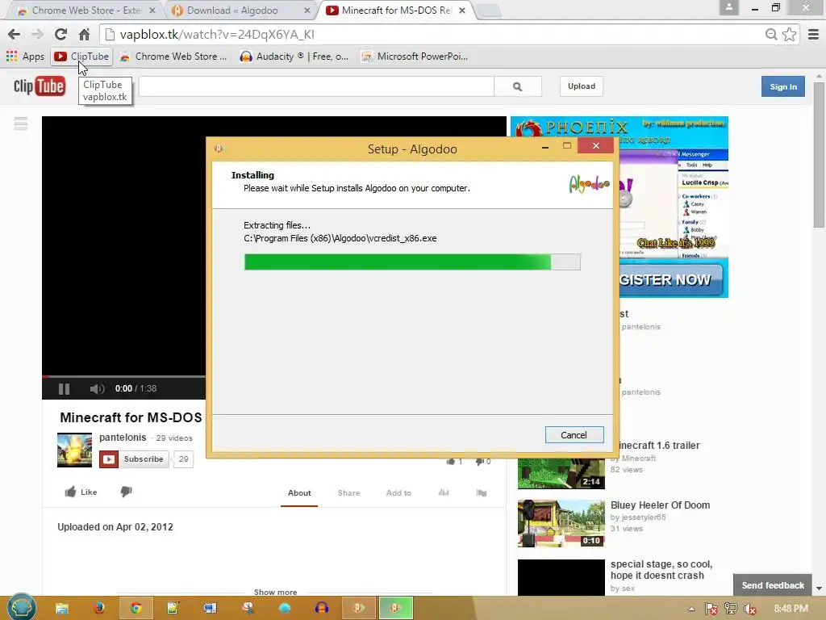This screenshot has height=620, width=826.
Task: Open the Windows Start button
Action: pos(22,609)
